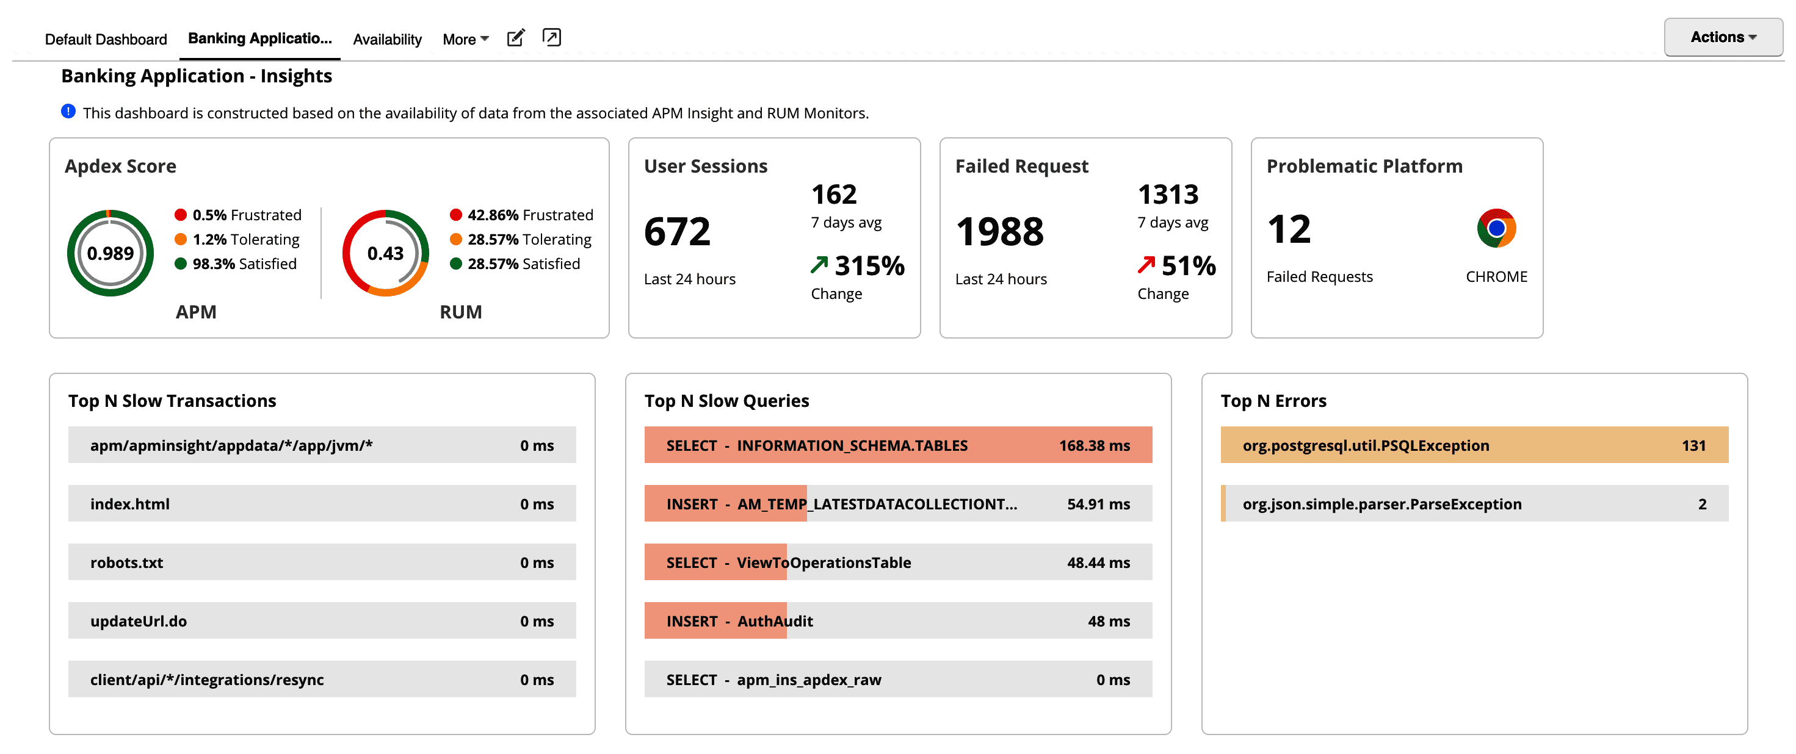The height and width of the screenshot is (754, 1796).
Task: Switch to Default Dashboard tab
Action: (105, 39)
